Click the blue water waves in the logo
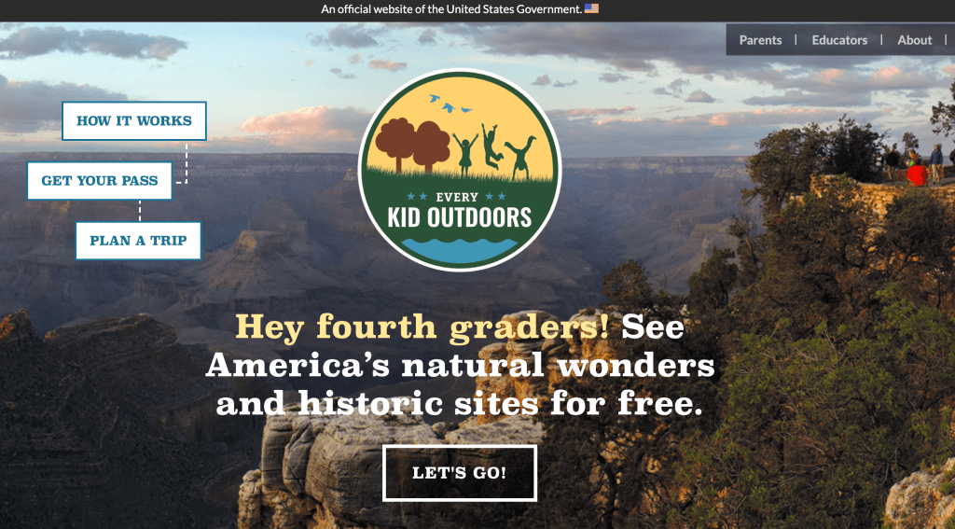The height and width of the screenshot is (529, 955). (x=459, y=250)
